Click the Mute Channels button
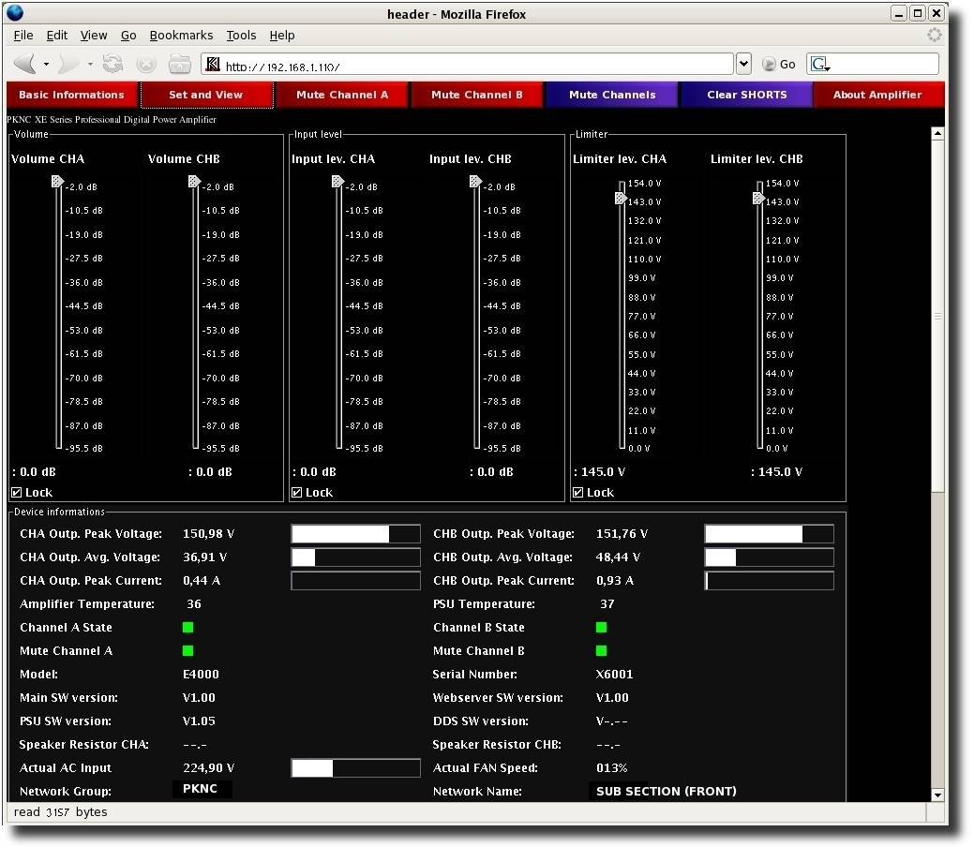This screenshot has height=847, width=974. (x=612, y=95)
